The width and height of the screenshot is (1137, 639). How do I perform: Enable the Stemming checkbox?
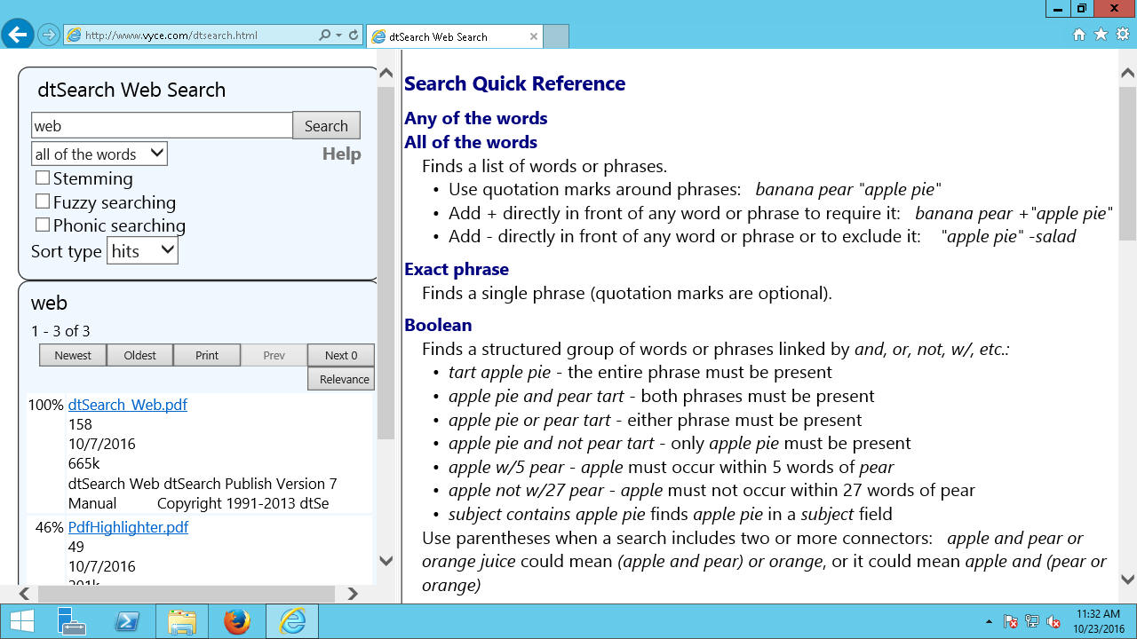point(43,177)
